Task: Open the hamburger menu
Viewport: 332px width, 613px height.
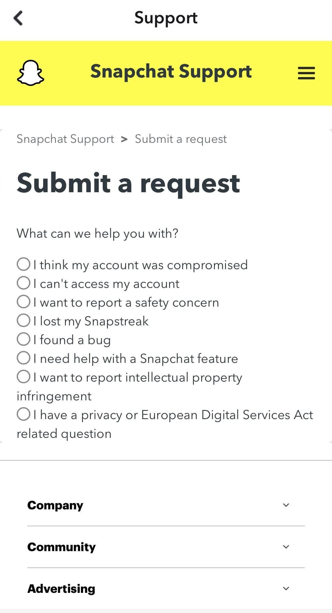Action: [x=306, y=73]
